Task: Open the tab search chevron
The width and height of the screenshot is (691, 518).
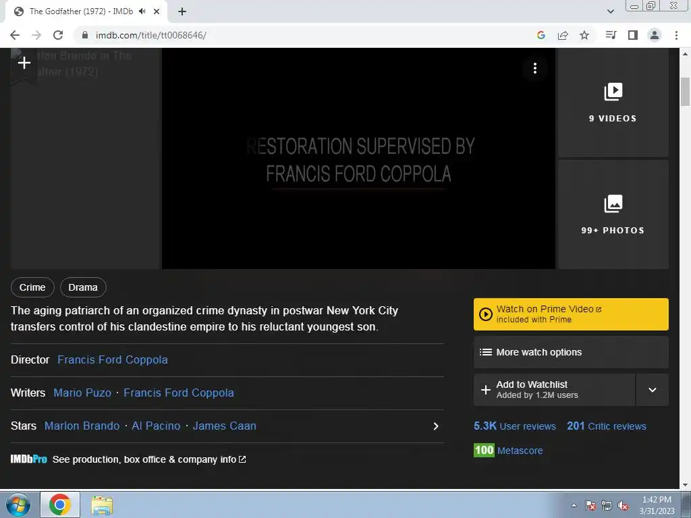Action: 610,11
